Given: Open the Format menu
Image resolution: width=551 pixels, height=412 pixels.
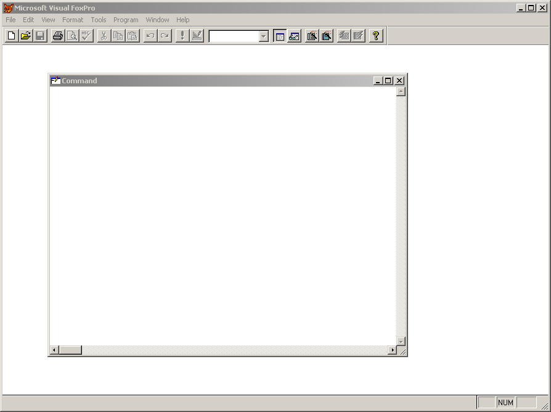Looking at the screenshot, I should click(x=73, y=20).
